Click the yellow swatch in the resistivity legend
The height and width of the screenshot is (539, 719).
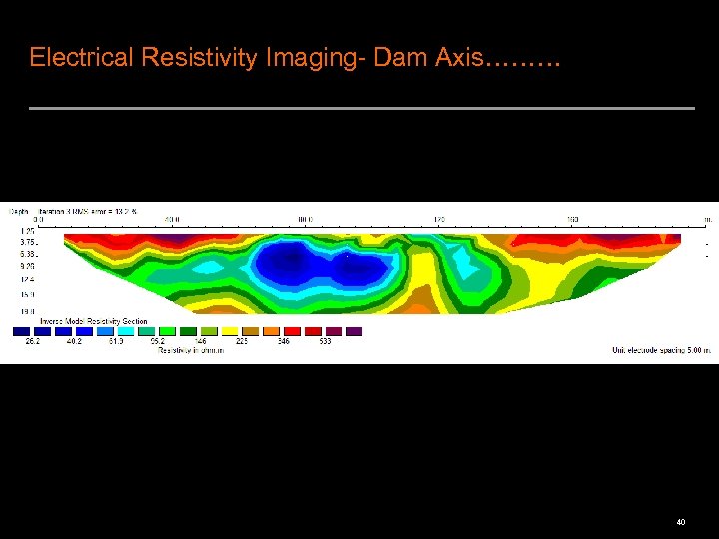click(x=230, y=331)
